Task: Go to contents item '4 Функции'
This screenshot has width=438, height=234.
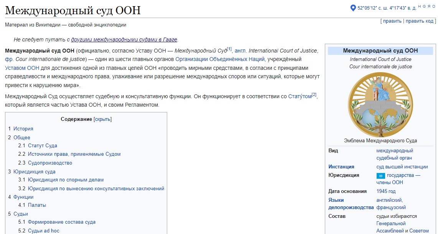Action: [x=20, y=197]
